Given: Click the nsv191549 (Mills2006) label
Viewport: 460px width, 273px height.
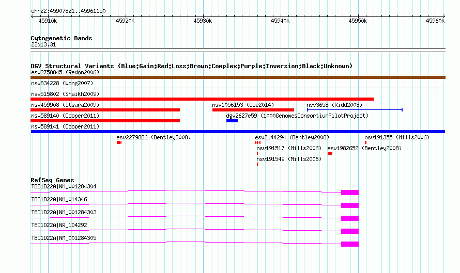Looking at the screenshot, I should coord(289,159).
